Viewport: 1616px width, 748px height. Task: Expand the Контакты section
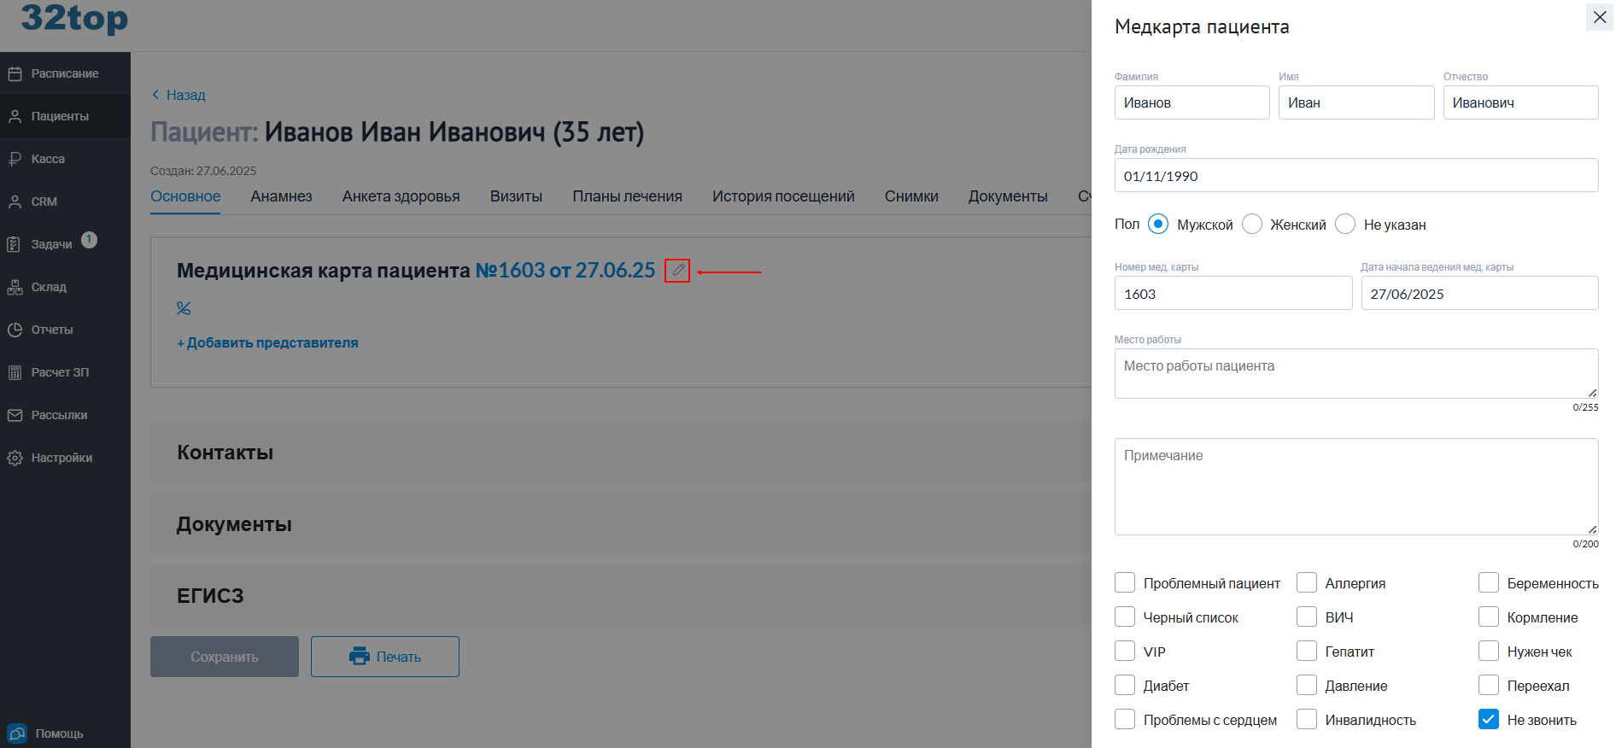tap(621, 452)
